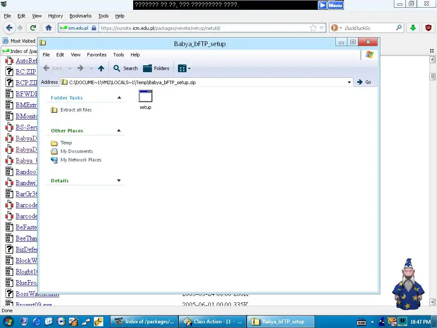
Task: Click the Go button beside the address bar
Action: (x=364, y=82)
